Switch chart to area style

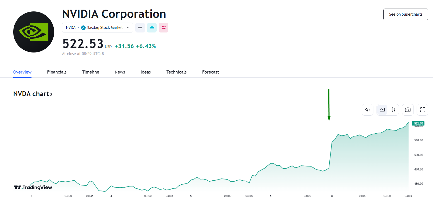(382, 110)
